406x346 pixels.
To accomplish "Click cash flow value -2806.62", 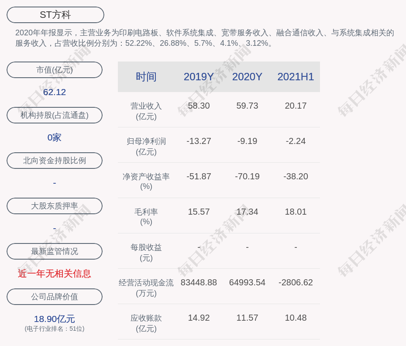I will coord(296,283).
